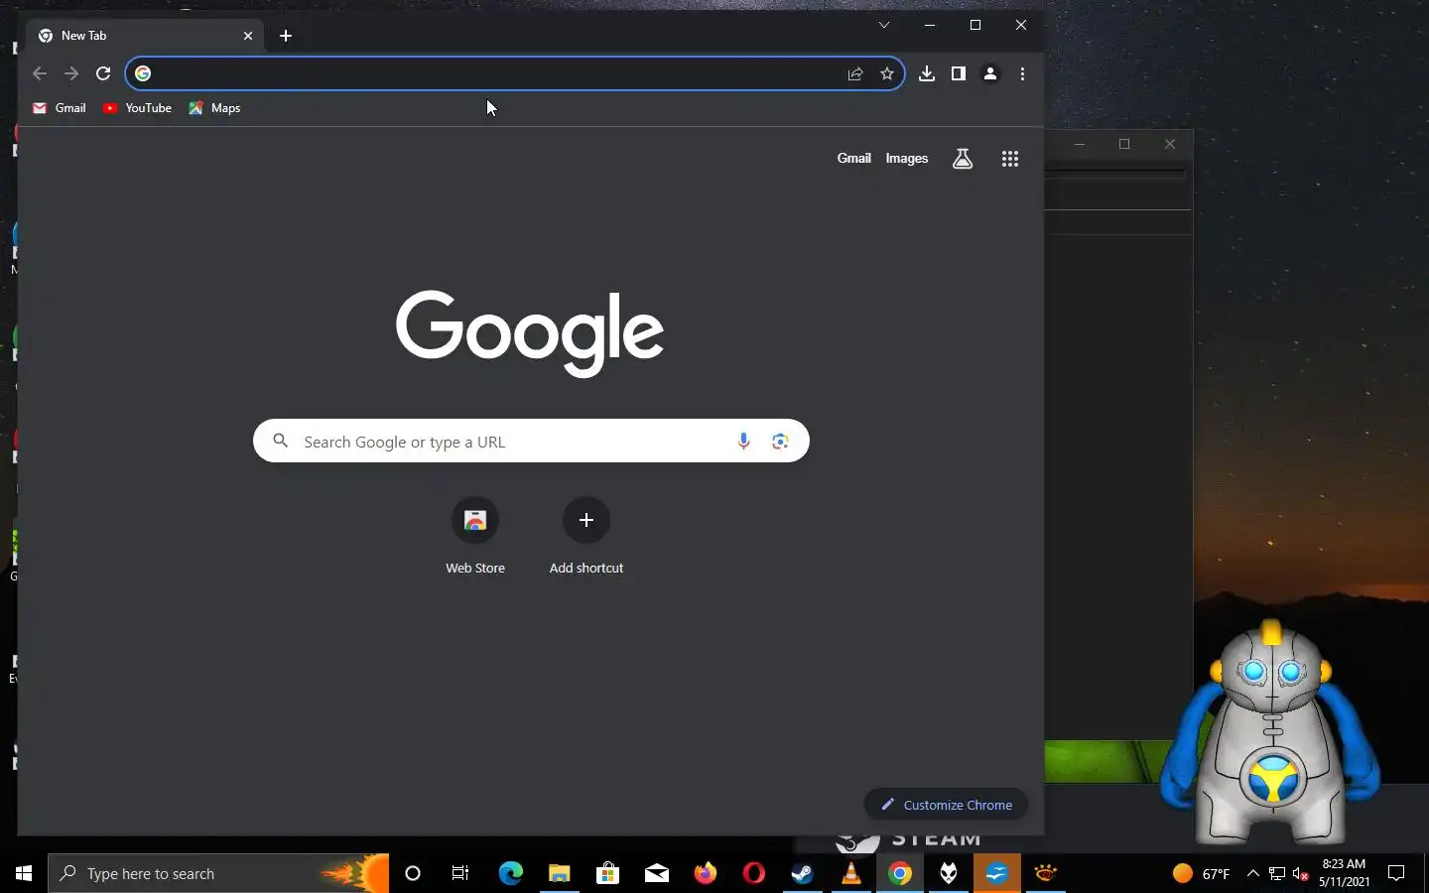Open a new tab with plus button
Screen dimensions: 1429x893
click(x=286, y=36)
